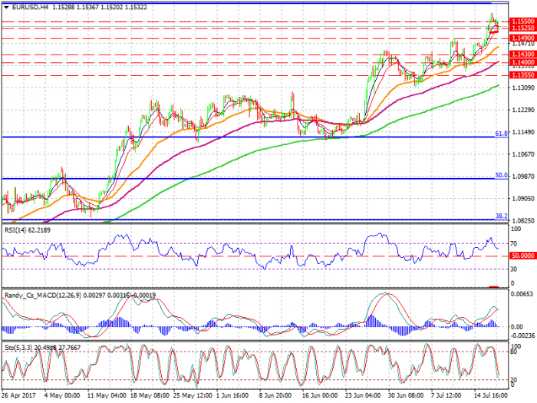
Task: Click the 16 Jun 00:00 time label
Action: [x=320, y=396]
